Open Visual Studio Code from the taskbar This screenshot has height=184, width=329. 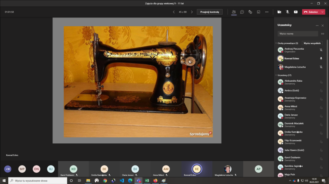point(122,181)
